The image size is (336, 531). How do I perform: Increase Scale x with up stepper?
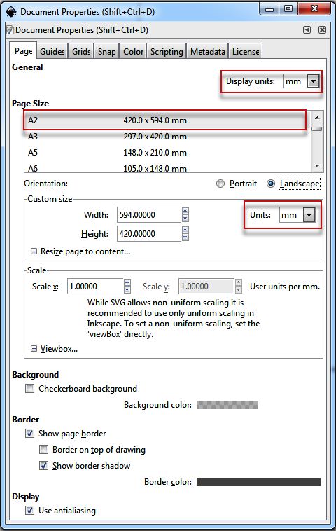click(127, 282)
